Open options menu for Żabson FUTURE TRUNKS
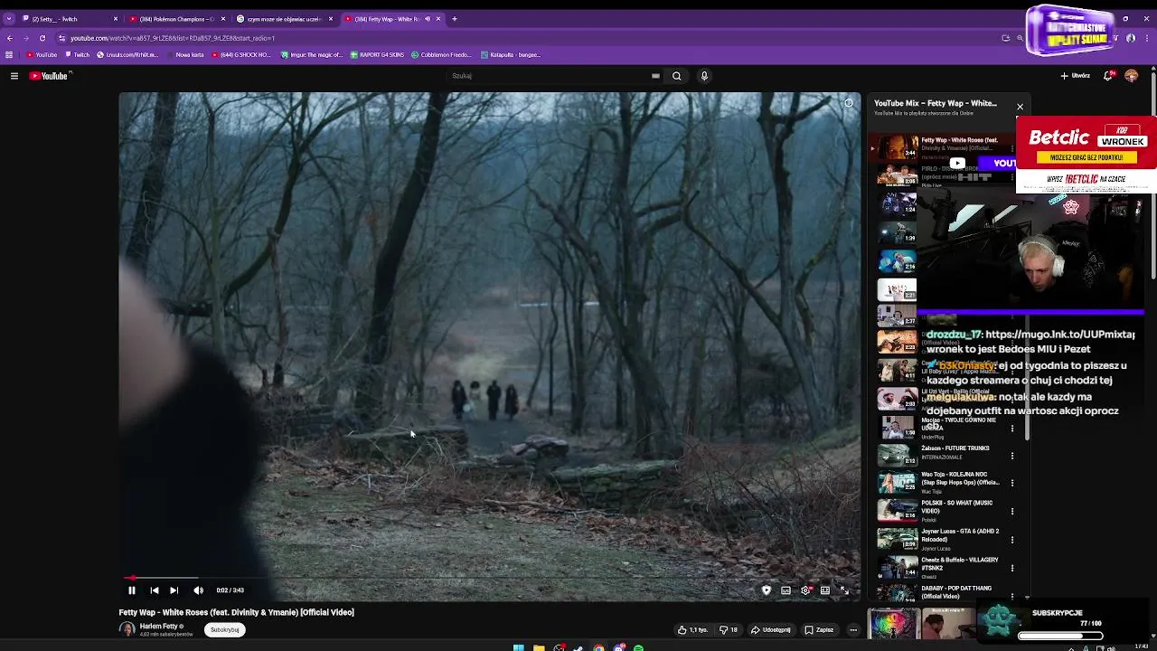1157x651 pixels. pos(1012,456)
